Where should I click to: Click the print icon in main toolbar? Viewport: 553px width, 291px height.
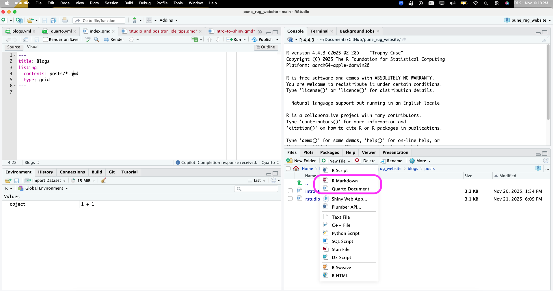click(65, 20)
